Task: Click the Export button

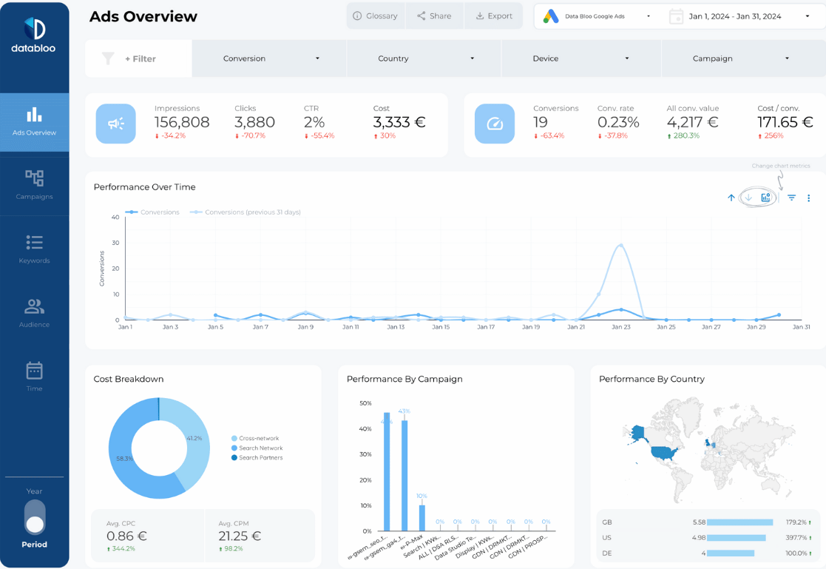Action: point(493,16)
